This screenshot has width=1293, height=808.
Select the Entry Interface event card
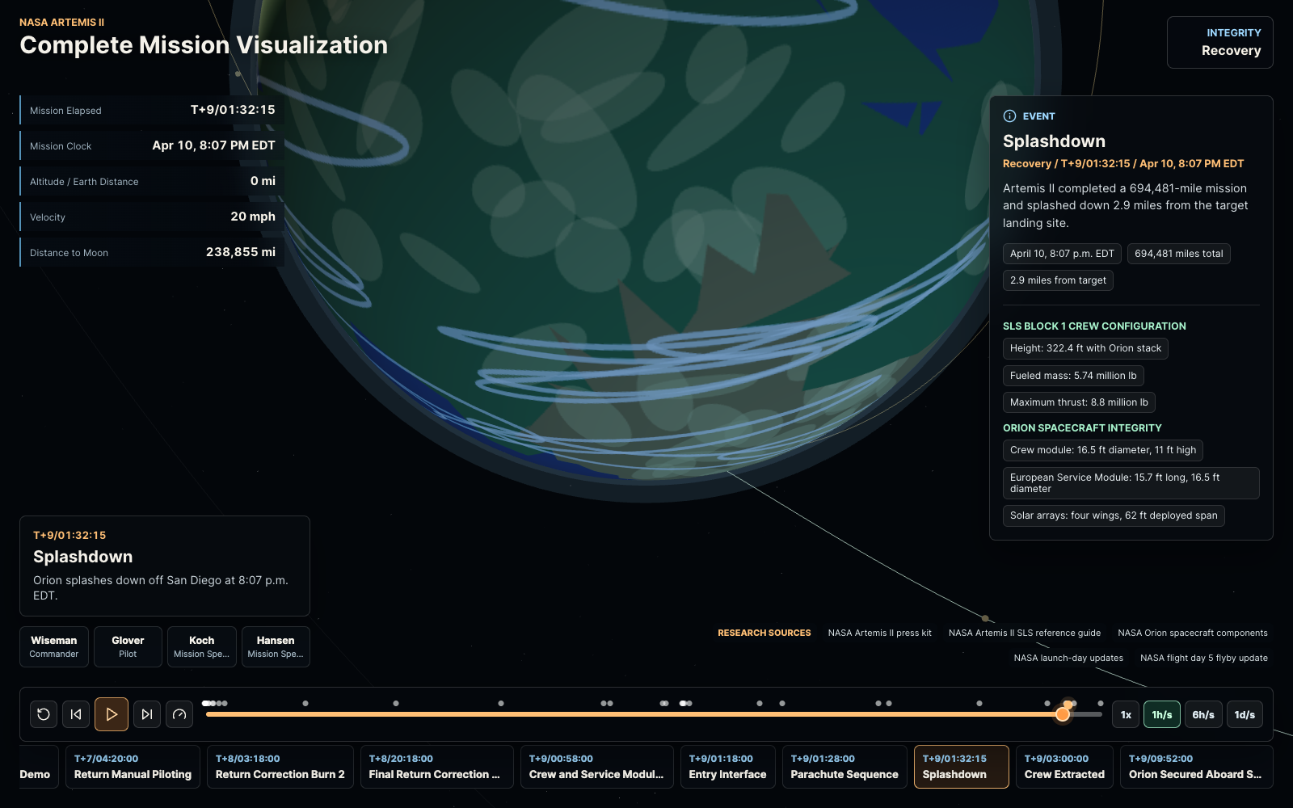(x=727, y=767)
